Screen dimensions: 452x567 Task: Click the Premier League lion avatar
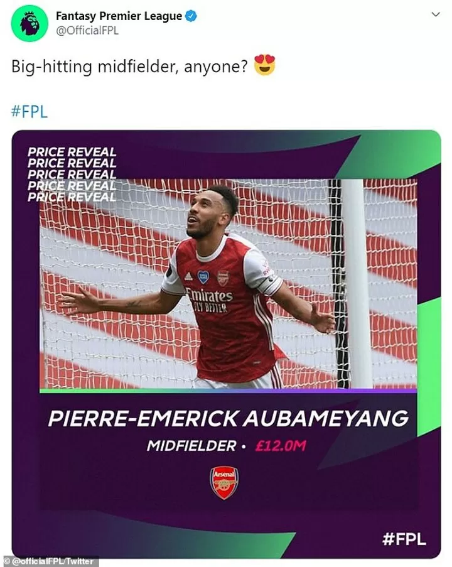point(29,23)
